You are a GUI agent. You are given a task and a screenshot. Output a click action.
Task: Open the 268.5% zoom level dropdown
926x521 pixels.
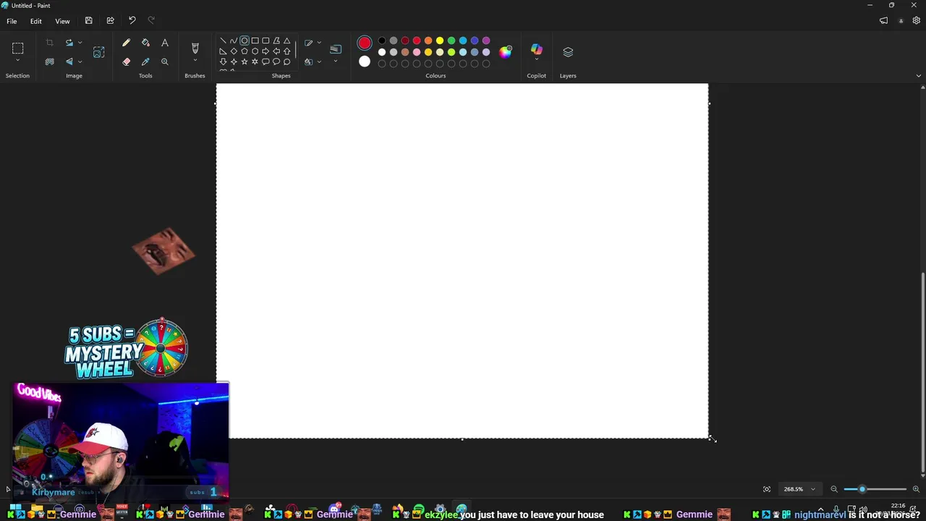[799, 489]
